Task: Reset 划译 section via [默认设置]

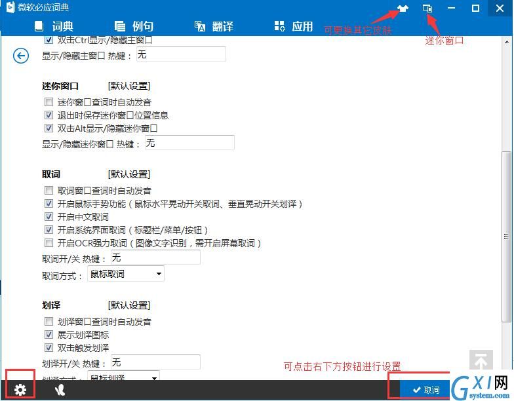Action: click(x=129, y=305)
